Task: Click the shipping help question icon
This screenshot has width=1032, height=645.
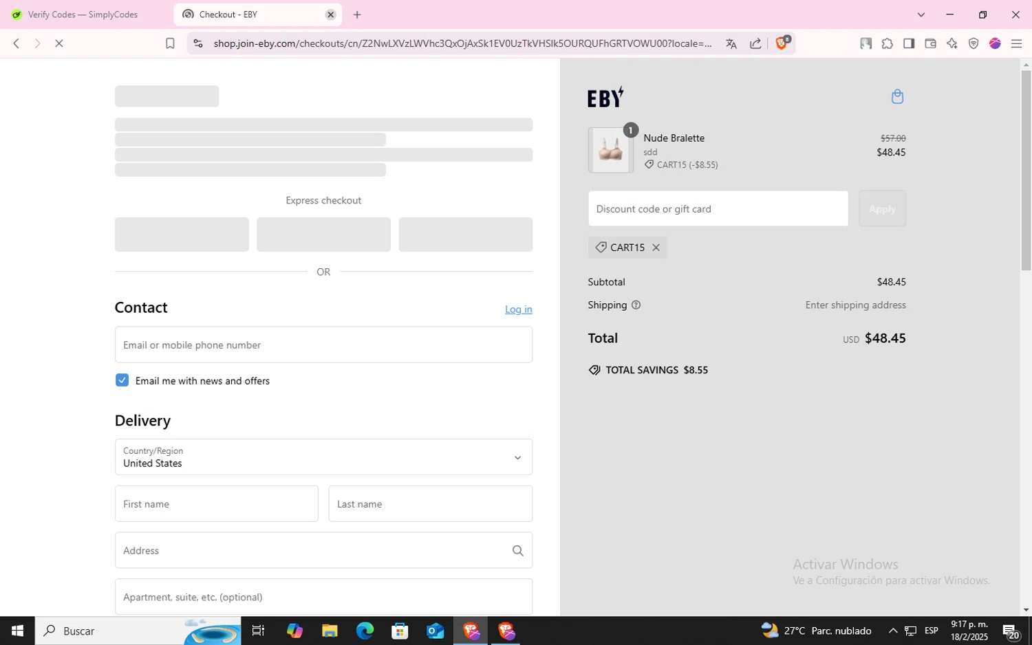Action: pos(636,305)
